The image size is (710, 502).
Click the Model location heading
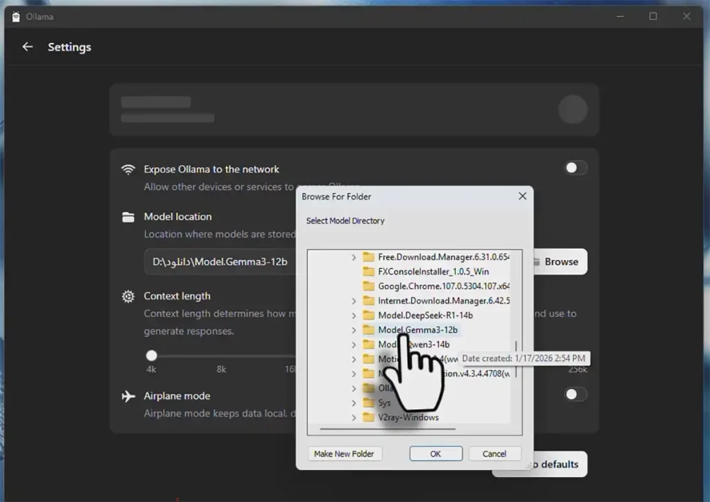click(177, 216)
